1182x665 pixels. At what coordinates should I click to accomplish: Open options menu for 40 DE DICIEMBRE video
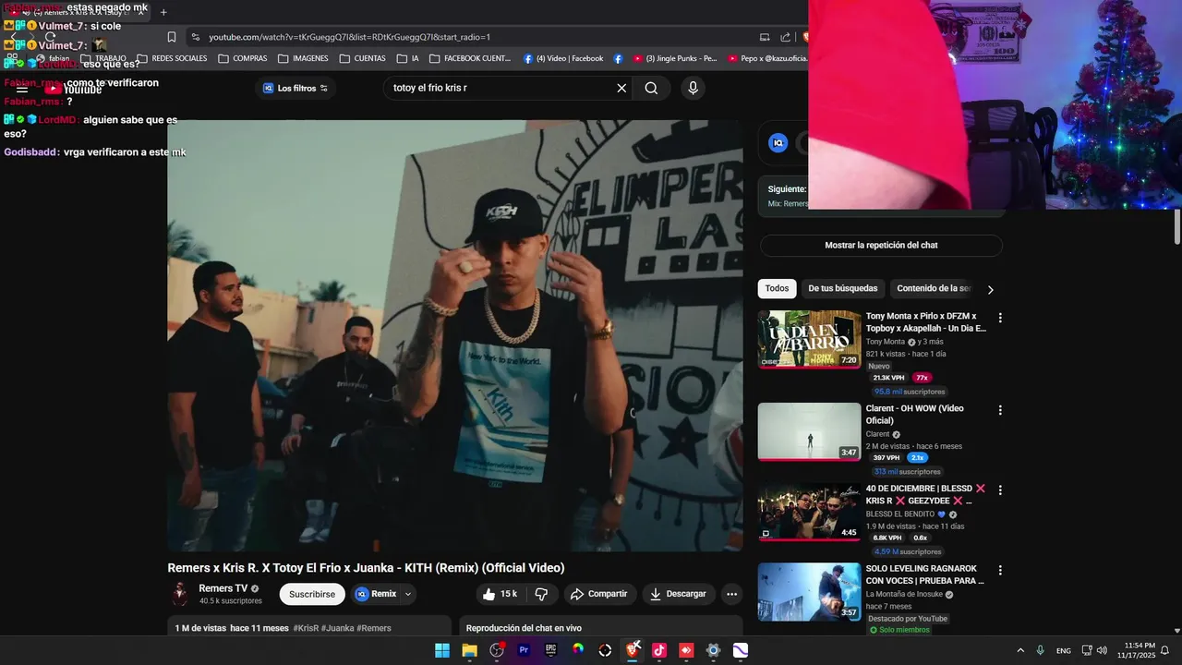(x=999, y=490)
